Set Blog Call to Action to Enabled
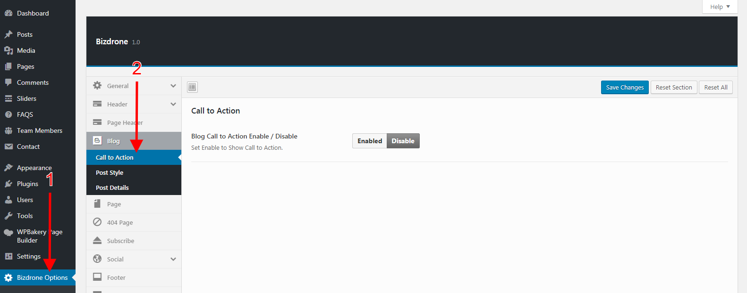 click(x=370, y=141)
